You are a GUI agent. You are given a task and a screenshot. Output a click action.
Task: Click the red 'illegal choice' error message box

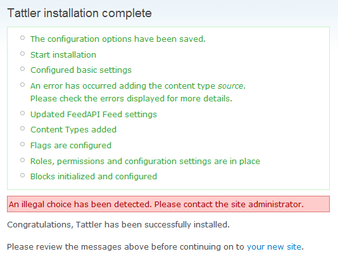click(168, 204)
